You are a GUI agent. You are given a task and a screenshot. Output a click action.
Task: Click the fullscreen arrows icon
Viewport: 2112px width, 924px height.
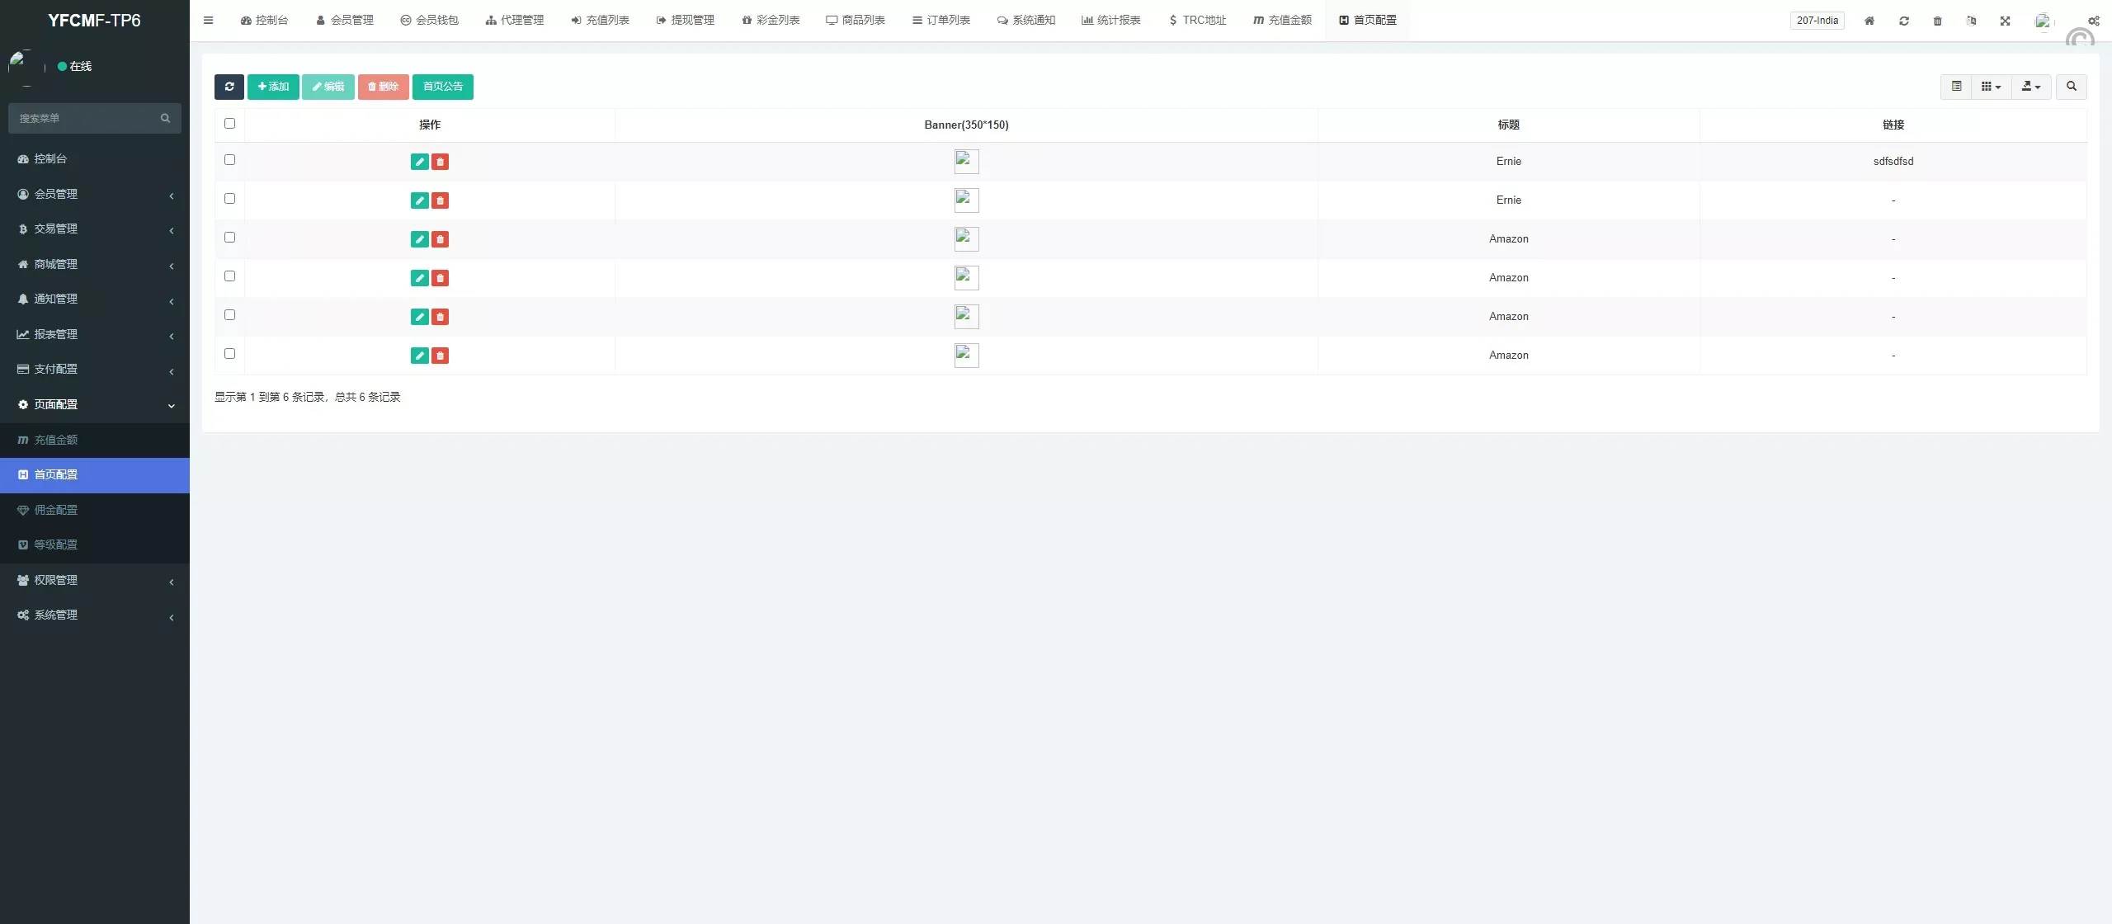pos(2005,21)
